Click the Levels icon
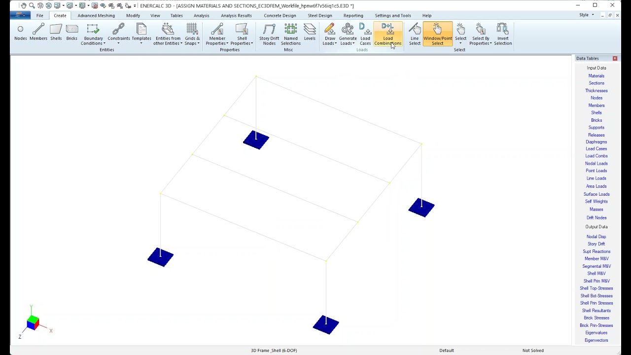 [310, 34]
